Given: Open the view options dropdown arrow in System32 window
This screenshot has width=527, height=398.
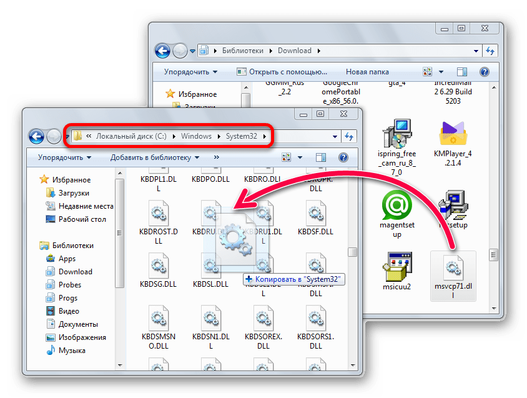Looking at the screenshot, I should [x=300, y=157].
